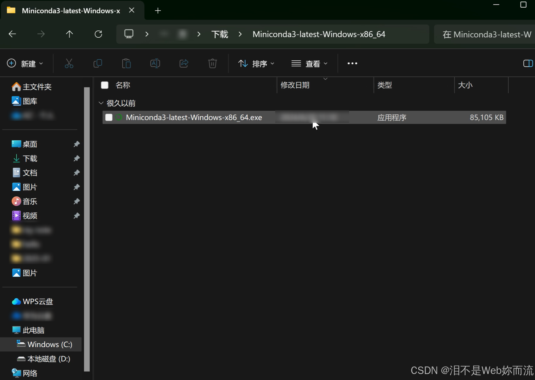
Task: Click the Rename icon in toolbar
Action: [x=155, y=63]
